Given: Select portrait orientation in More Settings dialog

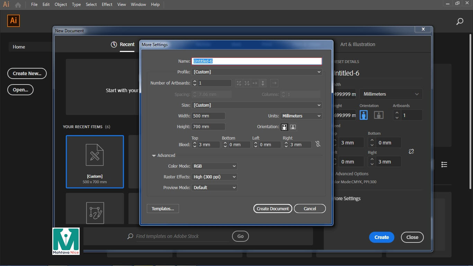Looking at the screenshot, I should [x=284, y=127].
